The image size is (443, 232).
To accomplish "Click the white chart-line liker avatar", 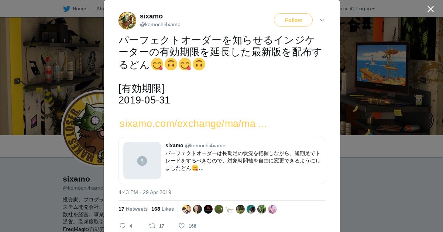I will (230, 209).
